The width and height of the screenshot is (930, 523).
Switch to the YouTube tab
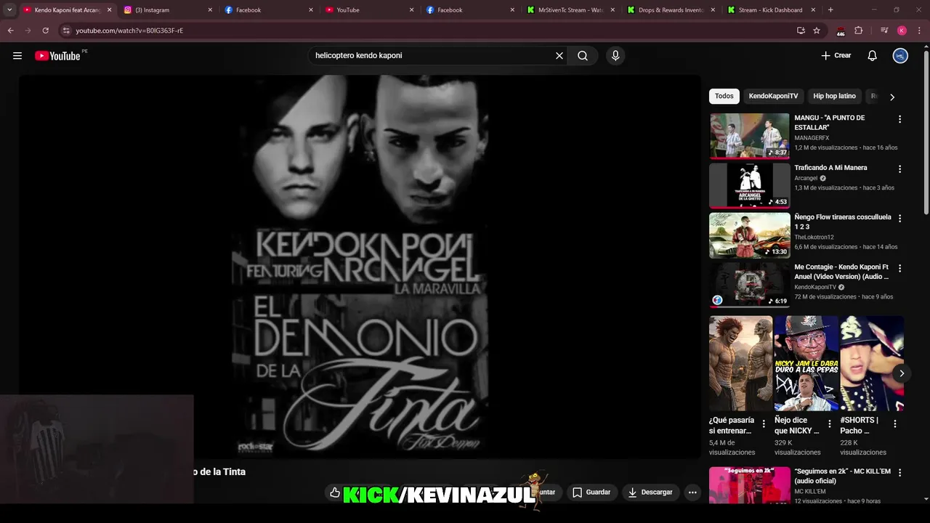pos(369,10)
